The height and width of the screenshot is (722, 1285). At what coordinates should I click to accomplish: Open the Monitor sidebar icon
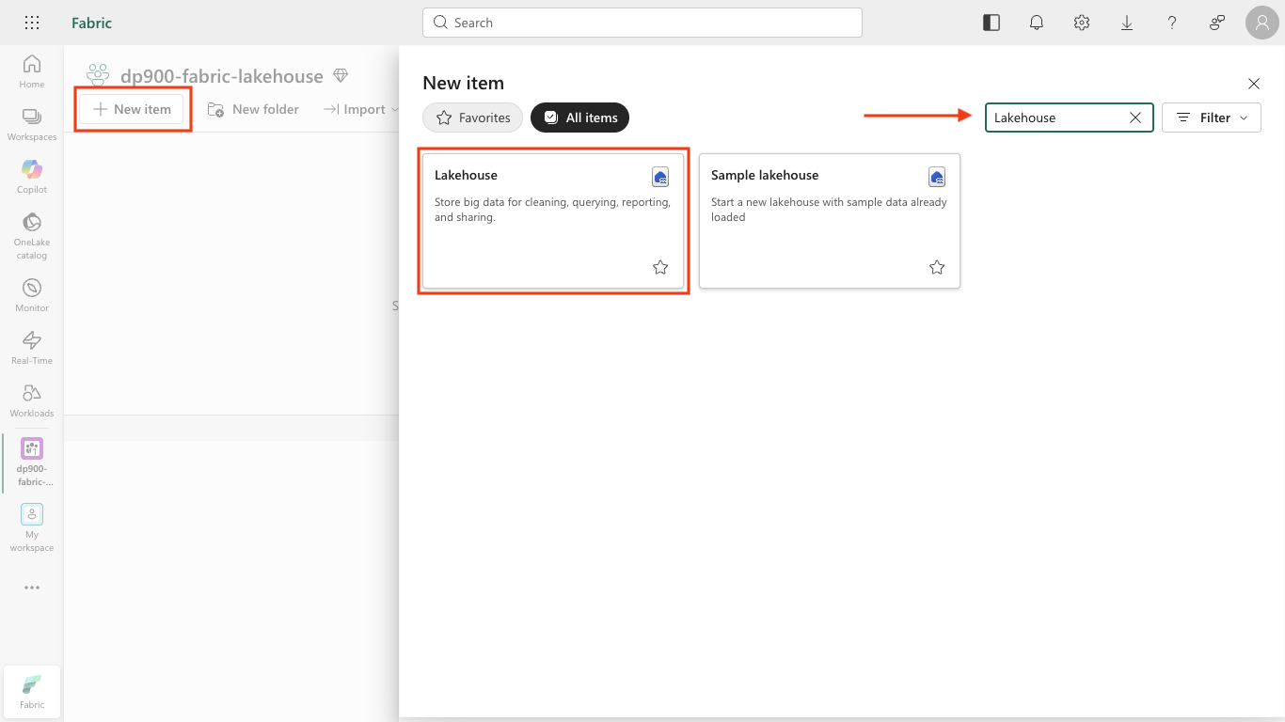coord(32,294)
